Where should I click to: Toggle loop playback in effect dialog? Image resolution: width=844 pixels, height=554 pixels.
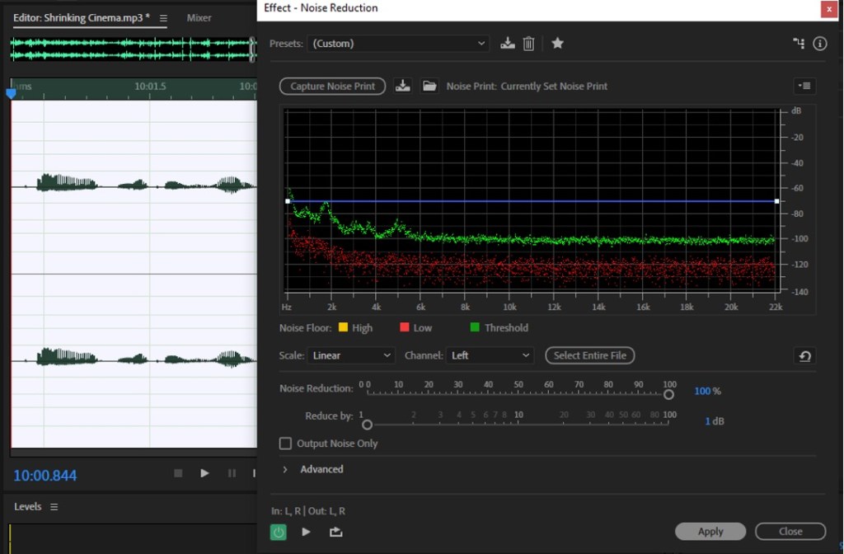335,532
